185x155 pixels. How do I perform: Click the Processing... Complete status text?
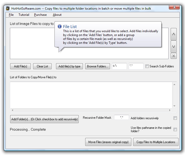pos(28,129)
